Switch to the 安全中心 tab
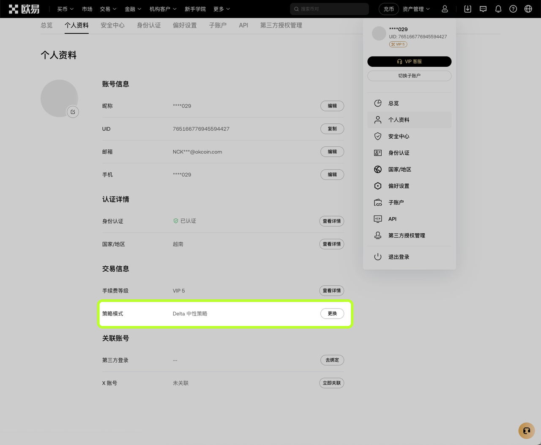Screen dimensions: 541x445 pos(112,25)
